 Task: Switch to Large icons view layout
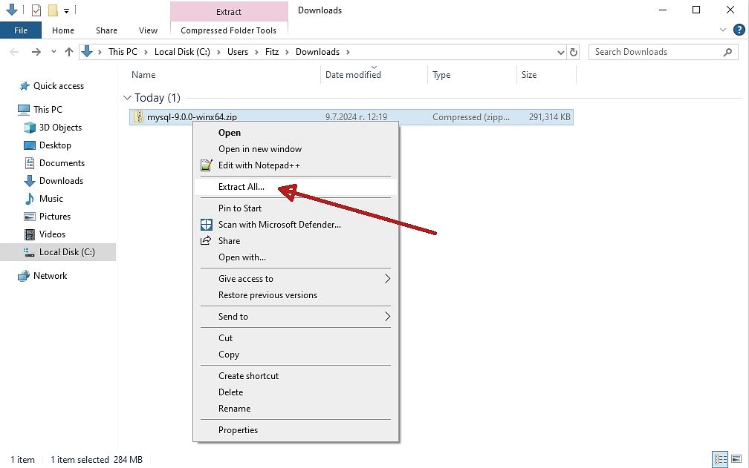click(736, 459)
